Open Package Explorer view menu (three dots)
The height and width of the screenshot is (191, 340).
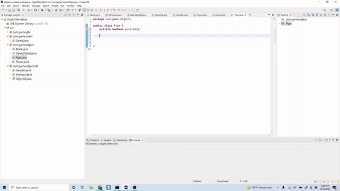[x=74, y=15]
